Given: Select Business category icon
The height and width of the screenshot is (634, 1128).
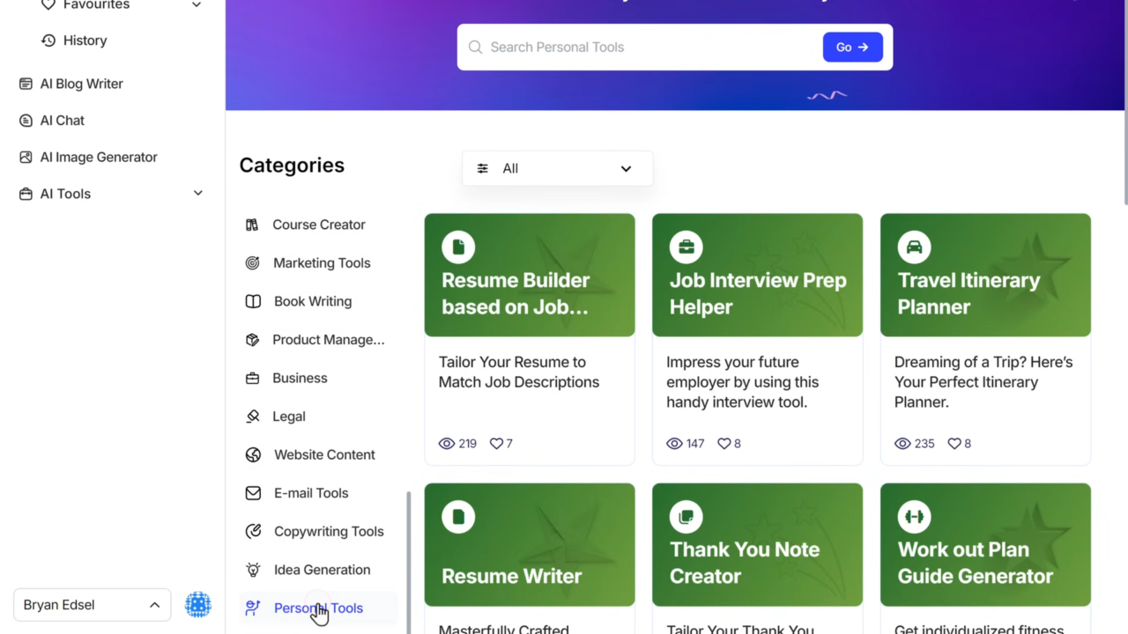Looking at the screenshot, I should (252, 378).
